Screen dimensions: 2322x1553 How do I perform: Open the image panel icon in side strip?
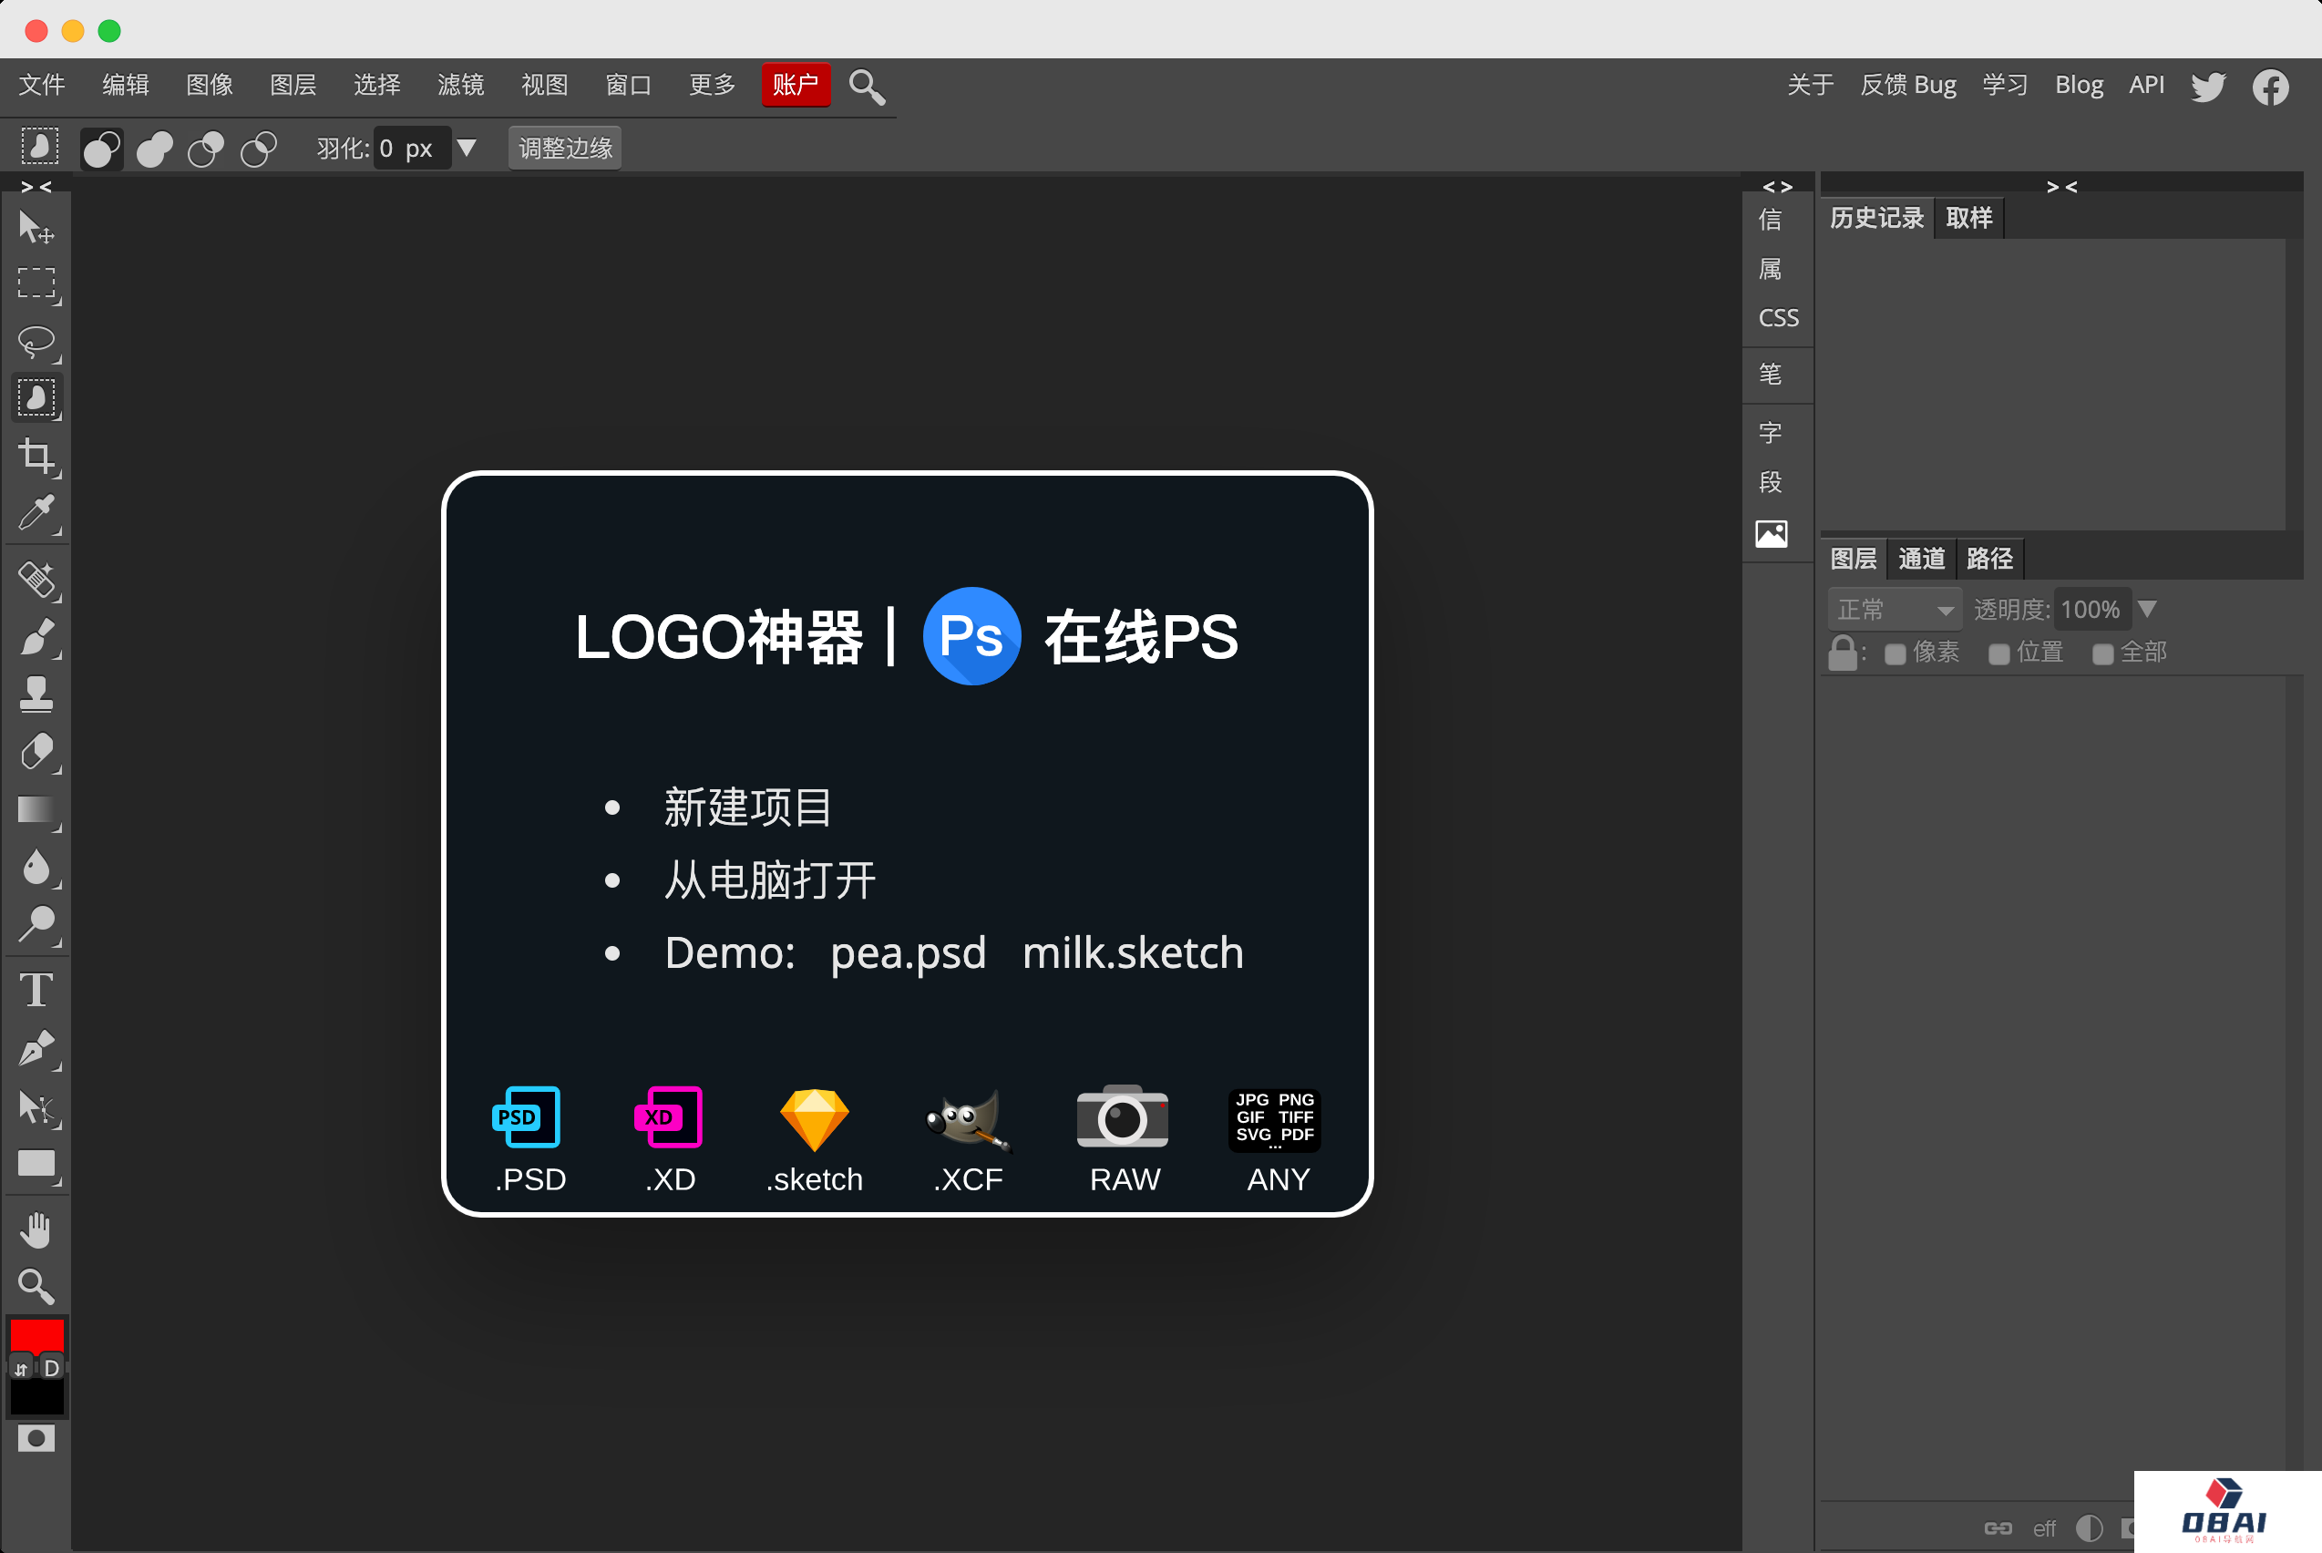(1771, 534)
